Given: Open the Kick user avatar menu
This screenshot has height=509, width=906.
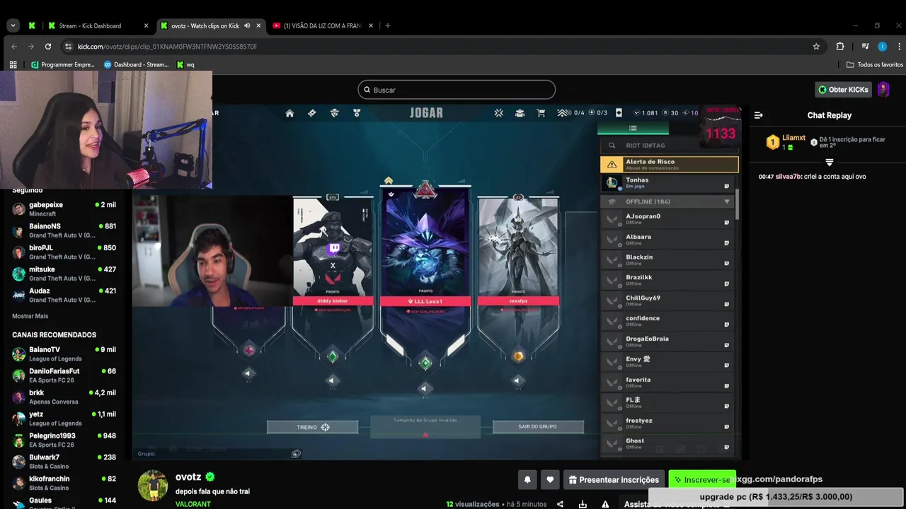Looking at the screenshot, I should coord(883,90).
